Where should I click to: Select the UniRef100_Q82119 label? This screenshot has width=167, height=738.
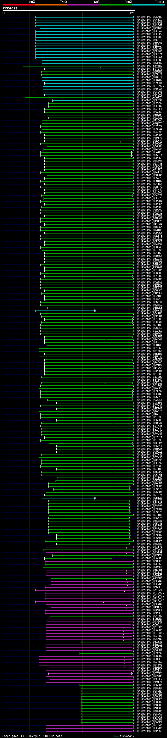[x=150, y=573]
